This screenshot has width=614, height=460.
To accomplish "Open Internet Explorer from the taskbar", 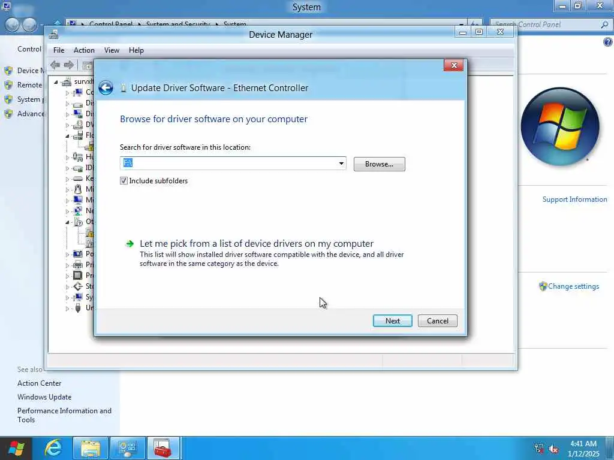I will click(x=53, y=448).
